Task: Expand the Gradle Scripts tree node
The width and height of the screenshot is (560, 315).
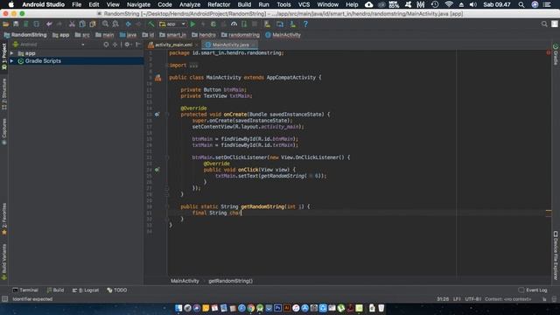Action: (x=11, y=61)
